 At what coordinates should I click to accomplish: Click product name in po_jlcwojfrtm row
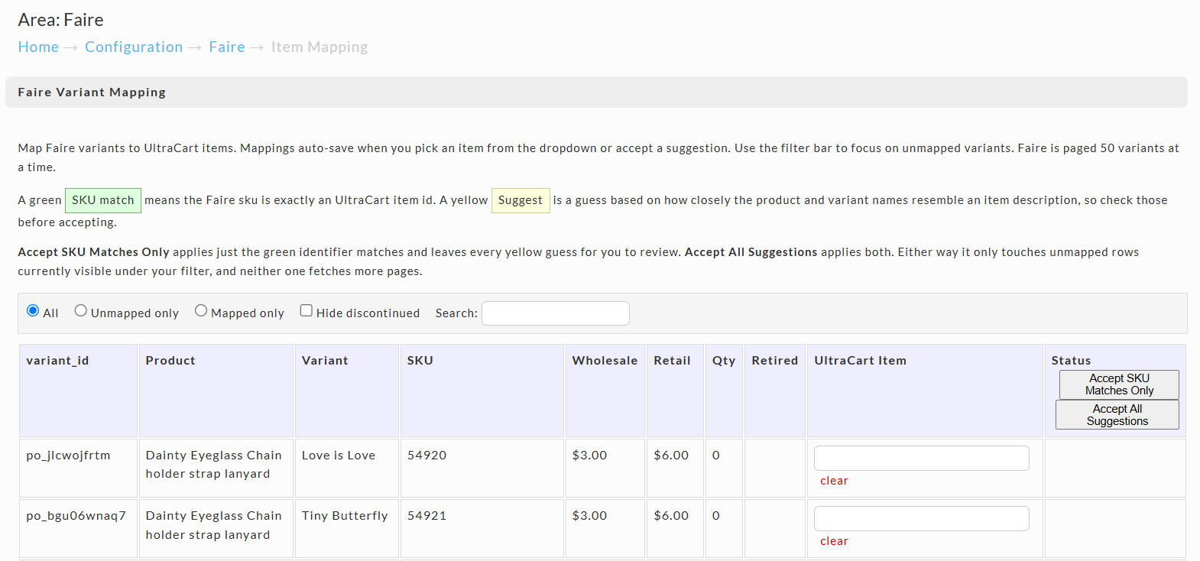[x=214, y=465]
